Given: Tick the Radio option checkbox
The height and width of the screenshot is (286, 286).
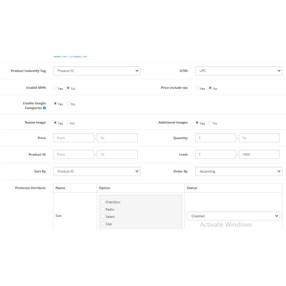Looking at the screenshot, I should [103, 209].
